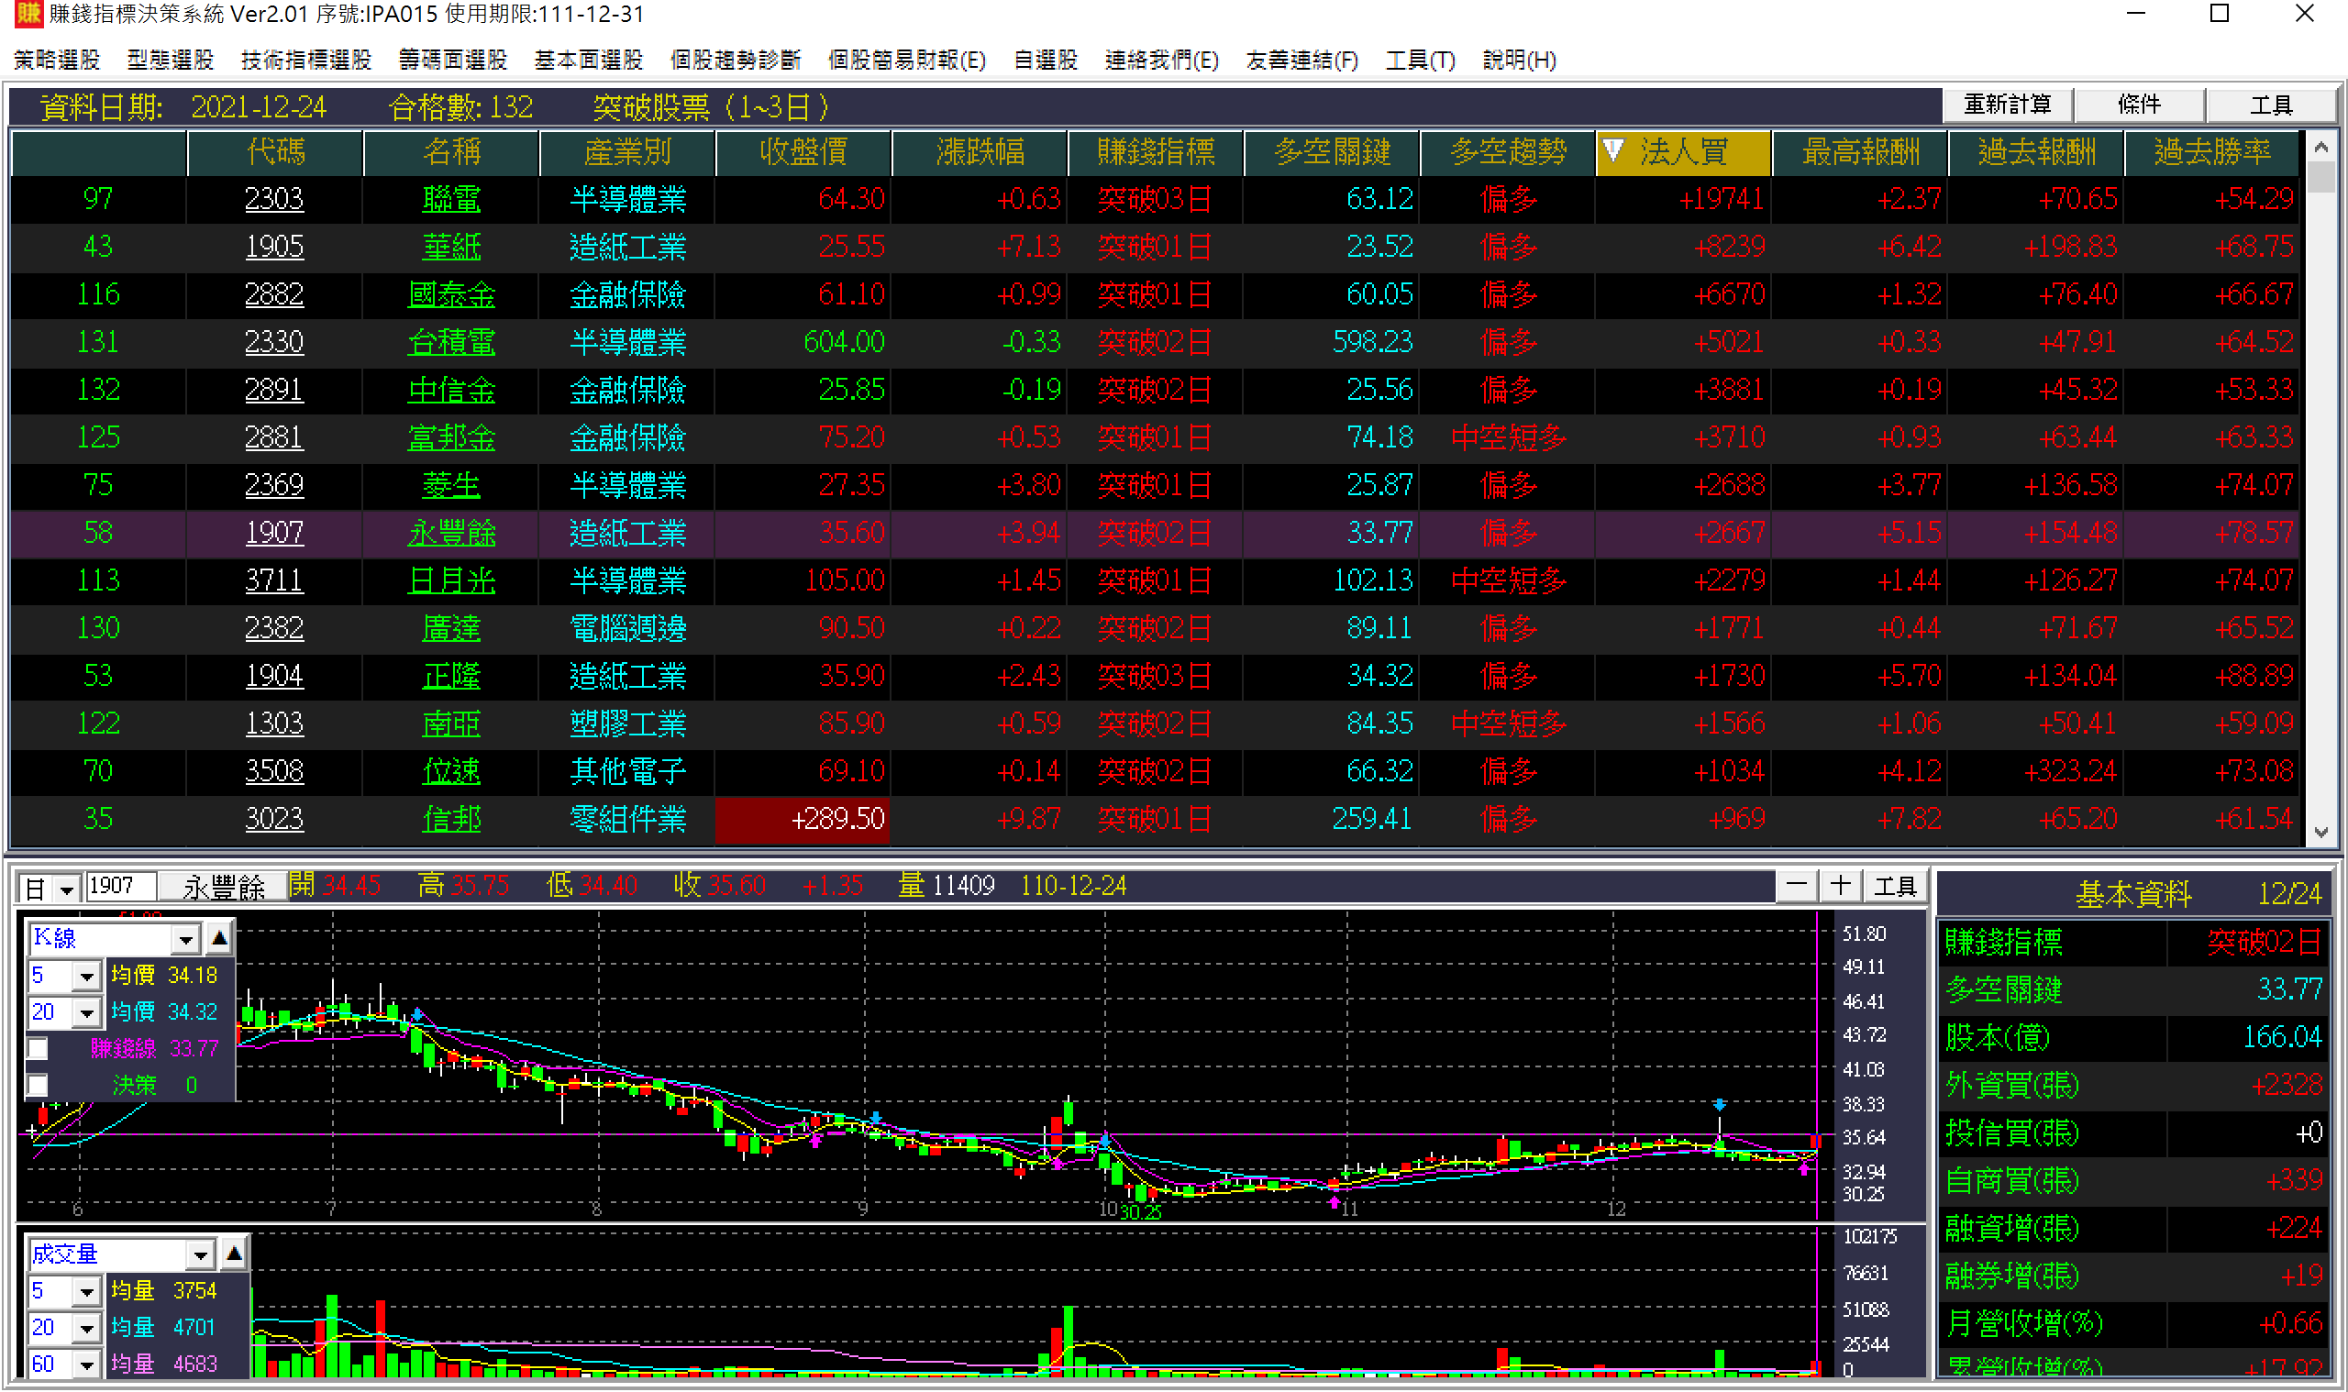Viewport: 2348px width, 1392px height.
Task: Enable the 賺錢線 checkbox
Action: [38, 1049]
